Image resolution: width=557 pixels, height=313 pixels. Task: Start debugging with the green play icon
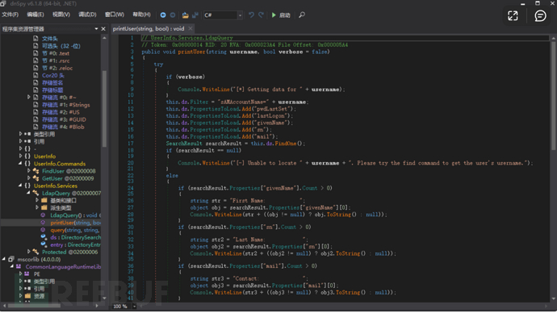[274, 15]
